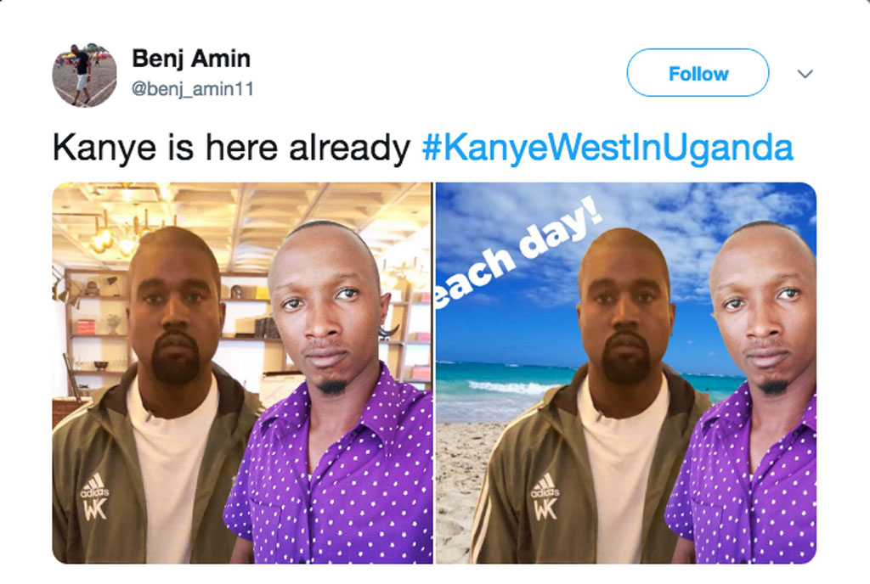Open the #KanyeWestInUganda hashtag link

[x=607, y=148]
